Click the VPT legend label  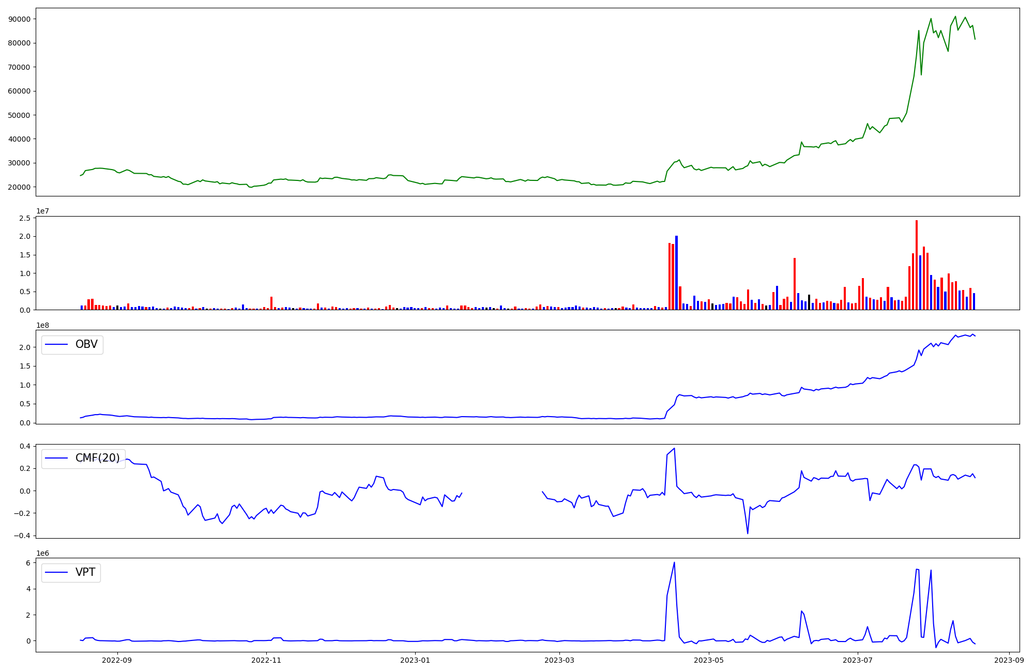(x=85, y=572)
